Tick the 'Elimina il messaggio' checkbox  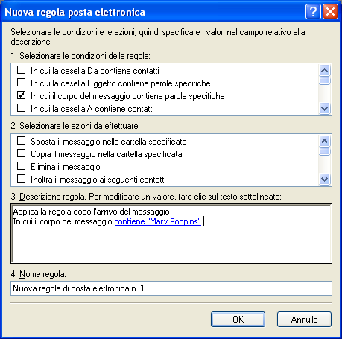(21, 165)
